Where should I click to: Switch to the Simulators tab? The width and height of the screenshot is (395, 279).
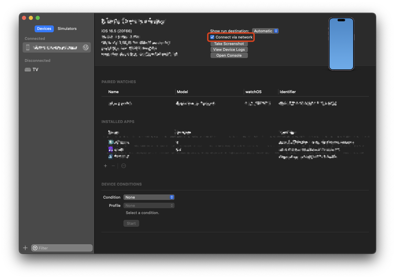67,29
